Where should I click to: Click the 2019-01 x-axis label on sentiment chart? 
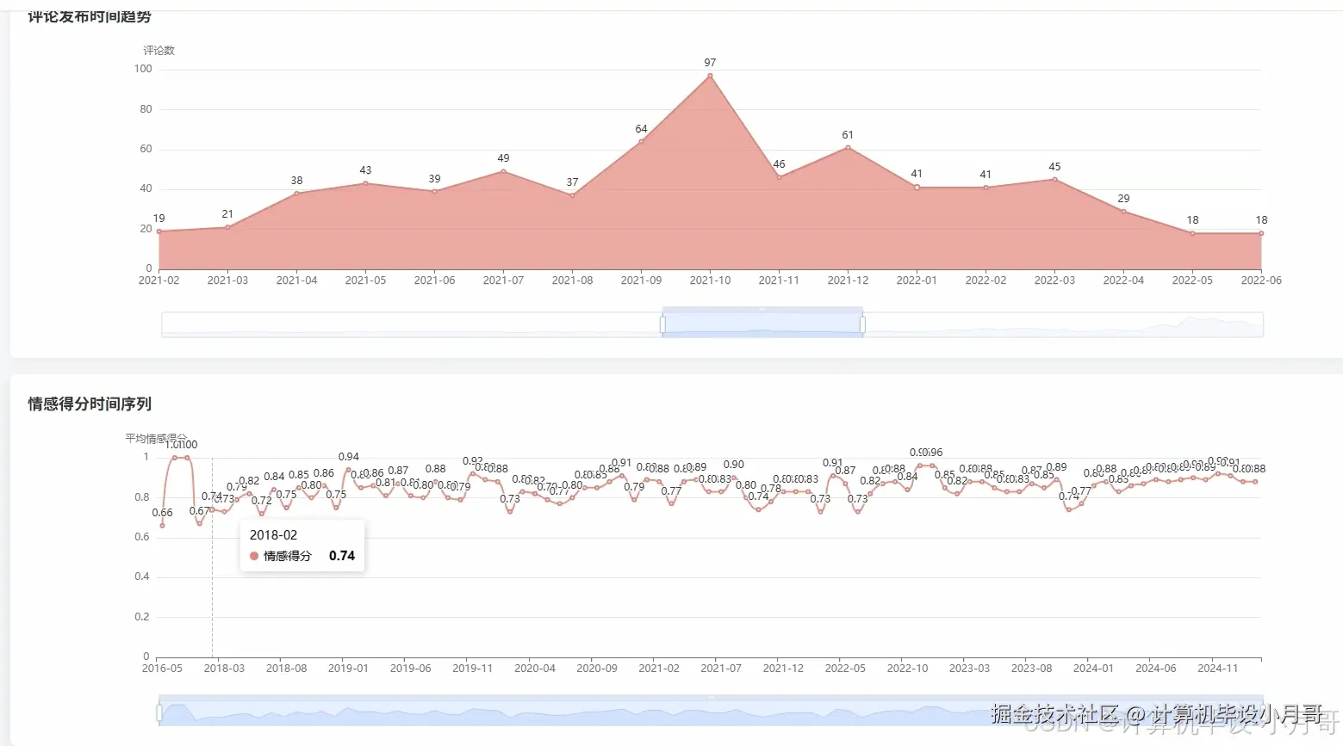click(348, 668)
